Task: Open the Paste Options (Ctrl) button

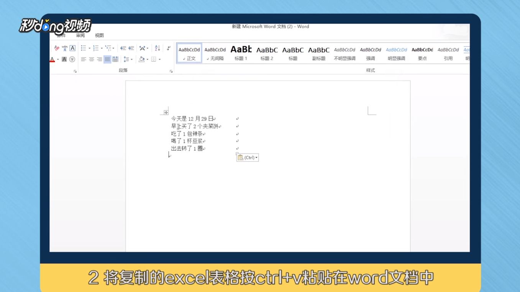Action: [x=248, y=157]
